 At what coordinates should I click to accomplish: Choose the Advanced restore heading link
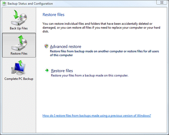point(66,47)
